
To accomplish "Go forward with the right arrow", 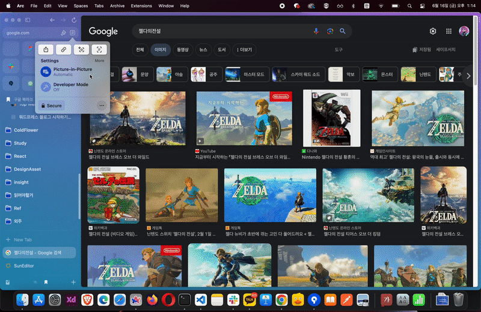I will [x=63, y=20].
